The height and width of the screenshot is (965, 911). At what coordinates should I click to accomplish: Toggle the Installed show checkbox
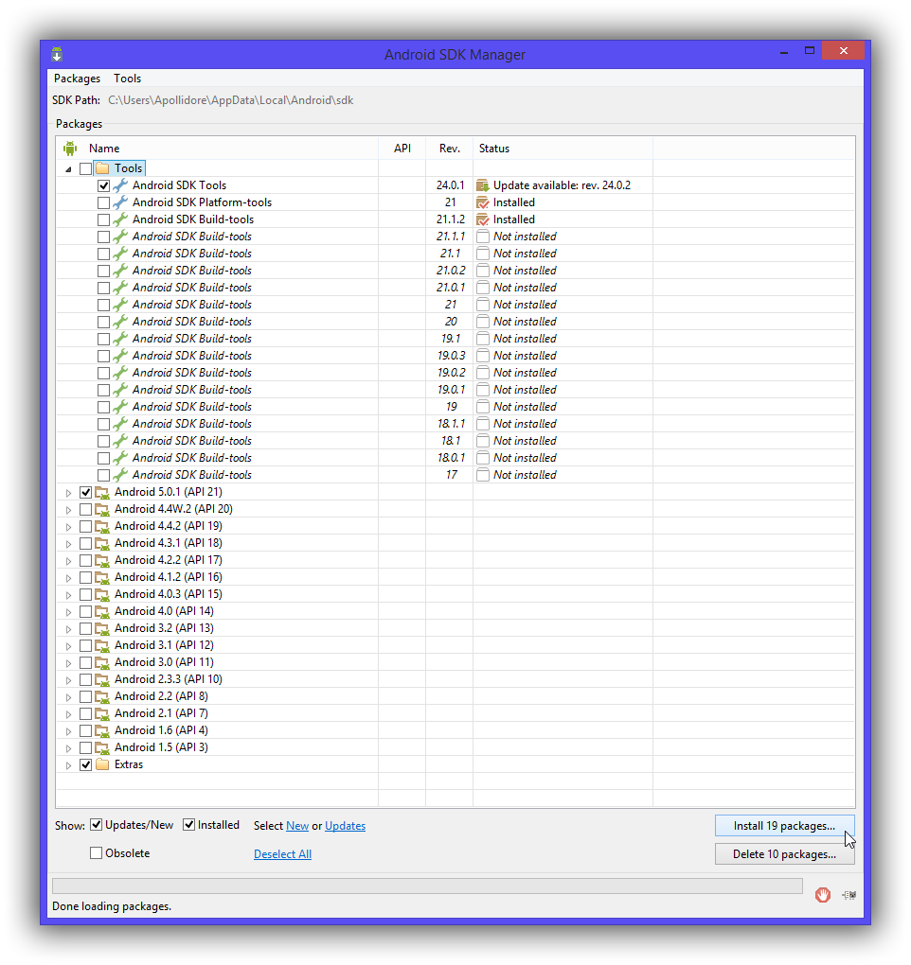tap(189, 825)
